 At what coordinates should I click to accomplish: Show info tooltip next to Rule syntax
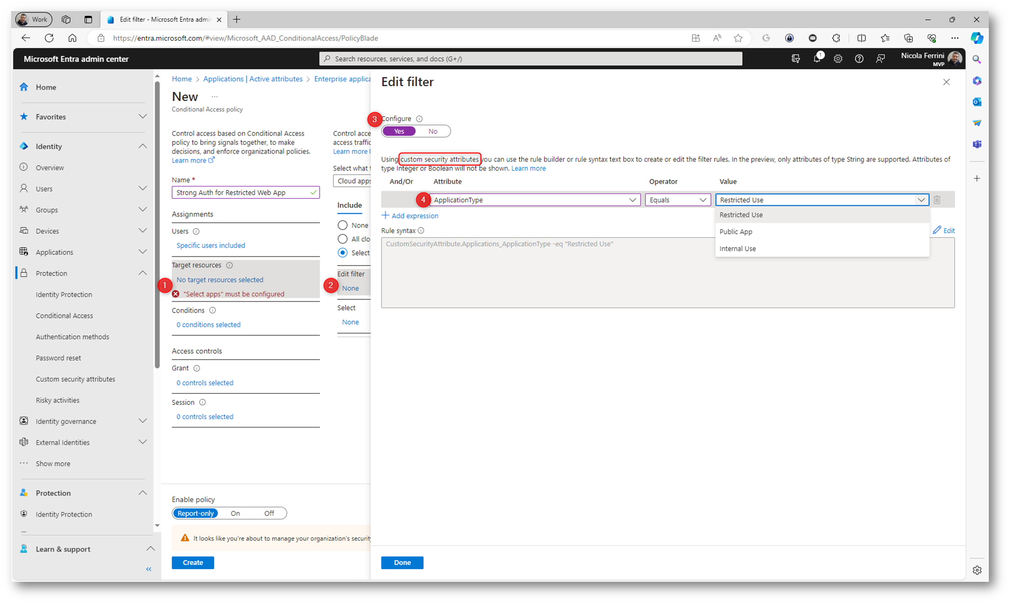pyautogui.click(x=421, y=231)
